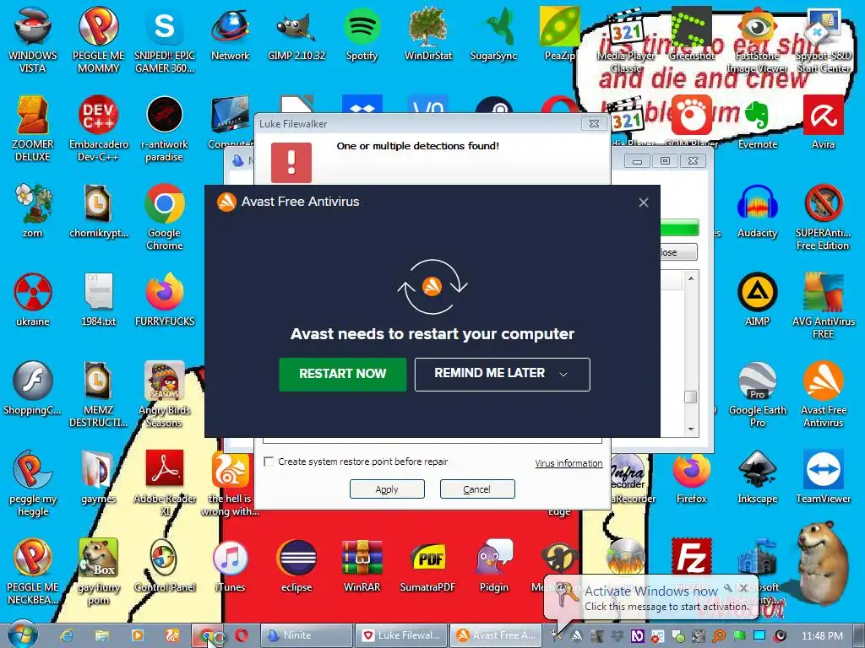Screen dimensions: 865x648
Task: Open the eclipse desktop icon
Action: [x=296, y=566]
